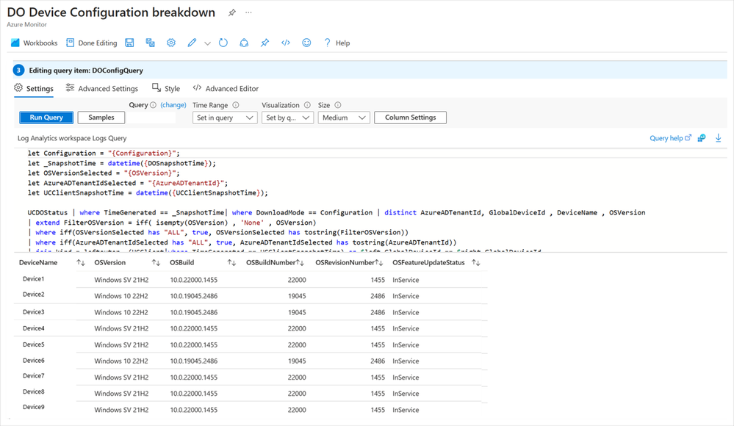
Task: Open the Advanced Editor tab
Action: pos(226,88)
